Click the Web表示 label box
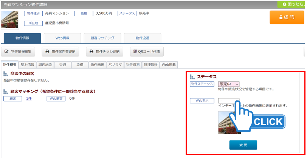 202,100
